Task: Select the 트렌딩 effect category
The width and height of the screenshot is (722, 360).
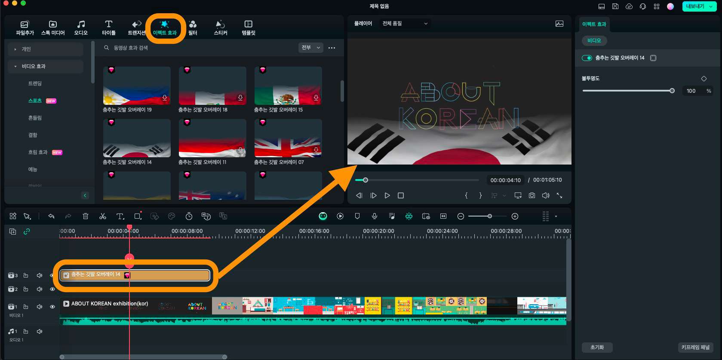Action: [x=35, y=83]
